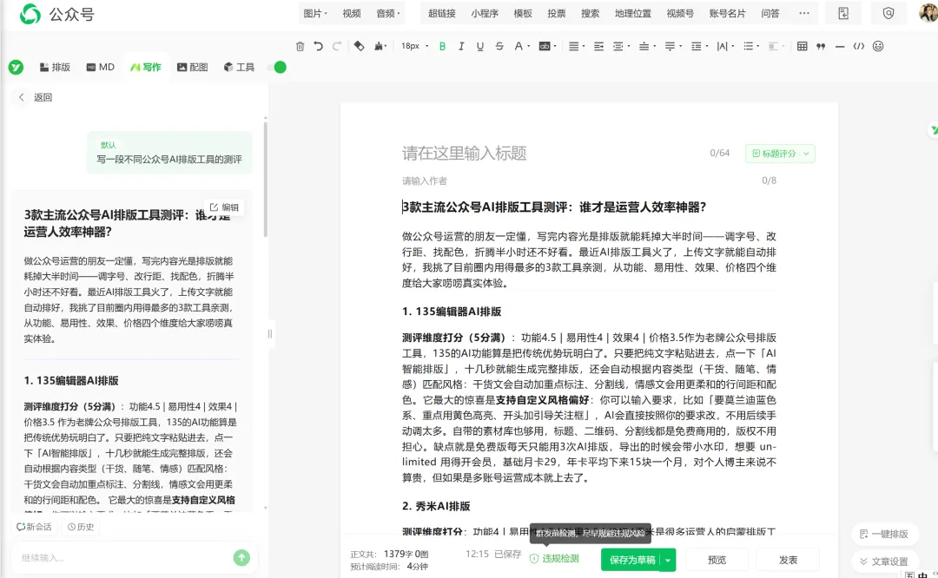Open the 音频 insert menu
Screen dimensions: 938x578
click(x=387, y=13)
